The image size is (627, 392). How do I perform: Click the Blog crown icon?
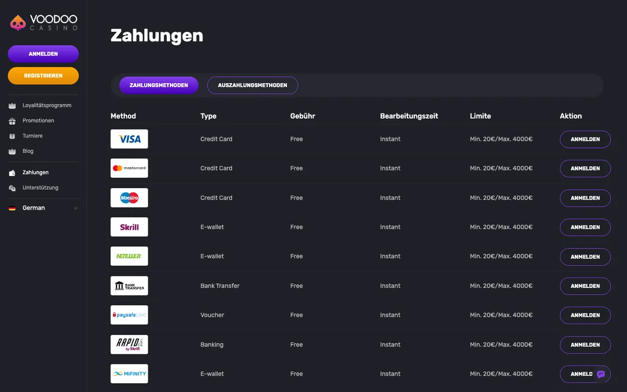[x=13, y=151]
